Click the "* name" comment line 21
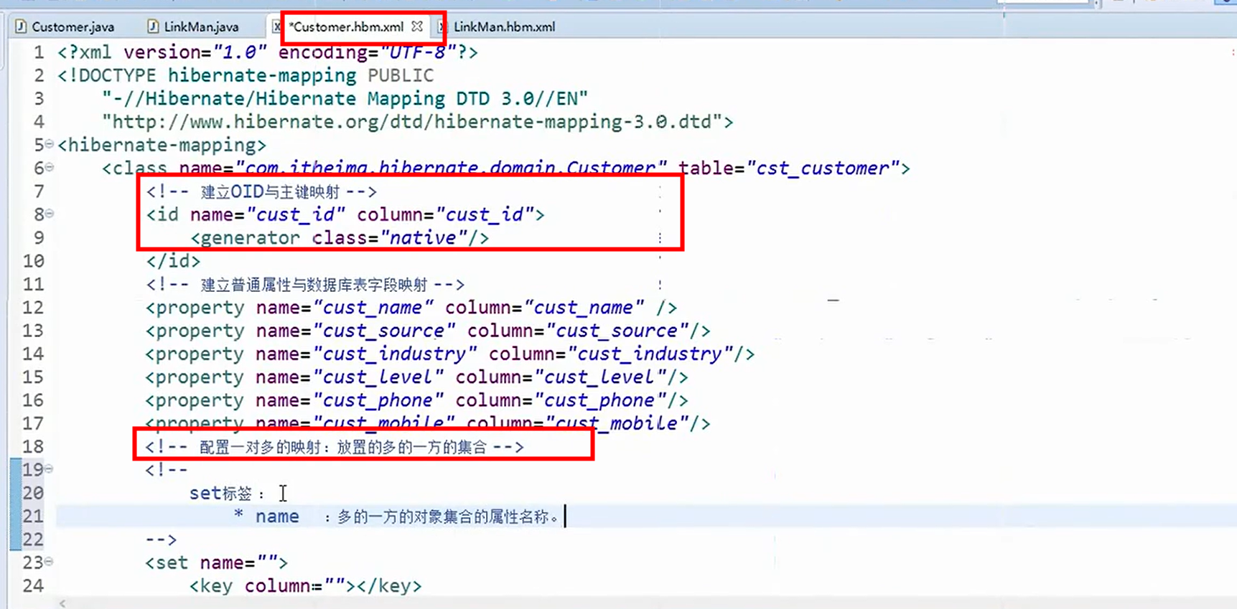This screenshot has width=1237, height=609. click(x=397, y=516)
